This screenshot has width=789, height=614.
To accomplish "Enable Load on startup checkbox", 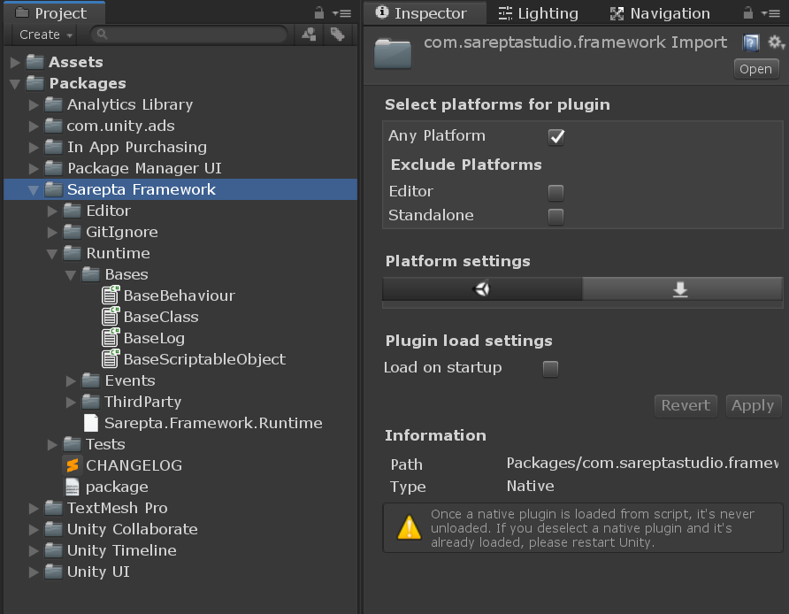I will click(550, 369).
